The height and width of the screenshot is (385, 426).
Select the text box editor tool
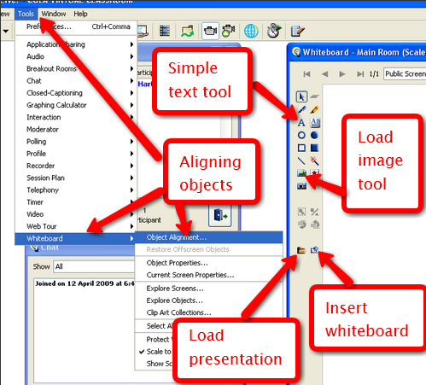pyautogui.click(x=315, y=123)
